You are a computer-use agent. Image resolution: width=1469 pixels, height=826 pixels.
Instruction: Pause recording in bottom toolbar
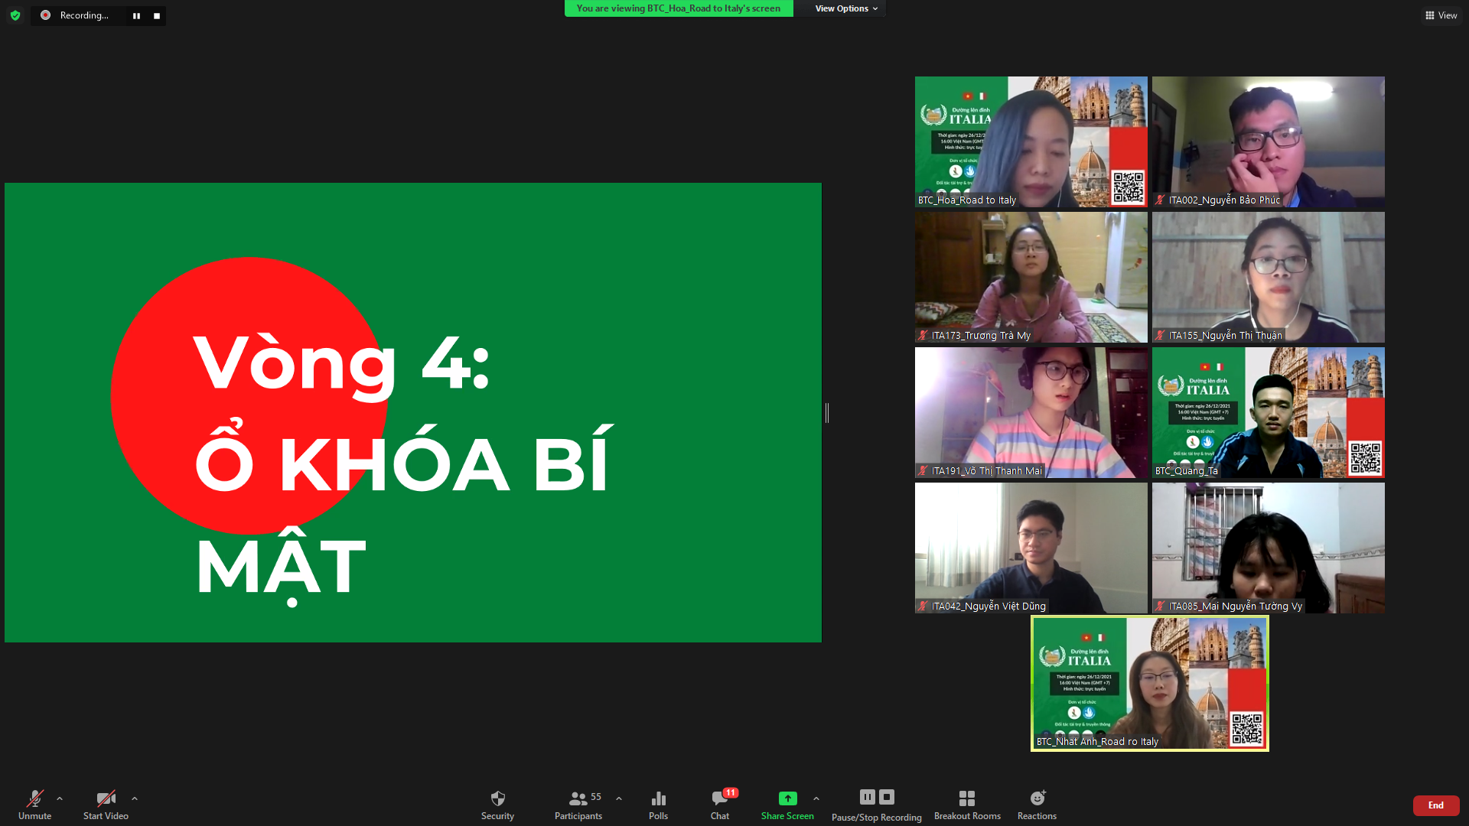coord(867,797)
